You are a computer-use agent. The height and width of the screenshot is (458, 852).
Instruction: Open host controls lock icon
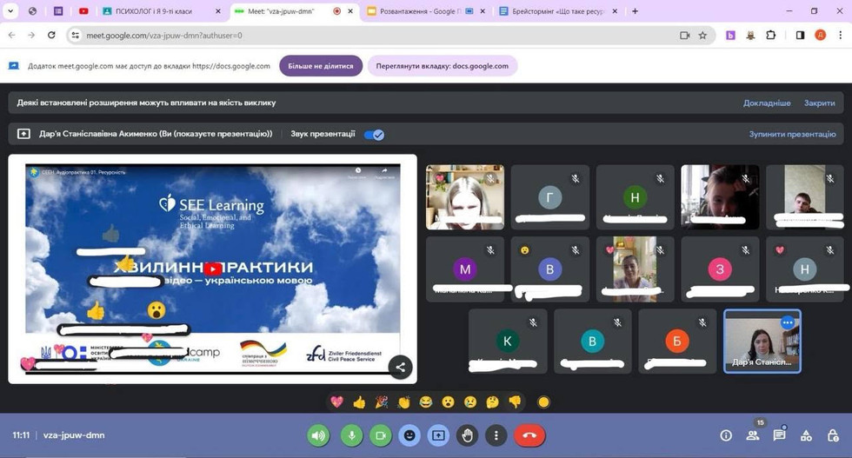click(833, 435)
